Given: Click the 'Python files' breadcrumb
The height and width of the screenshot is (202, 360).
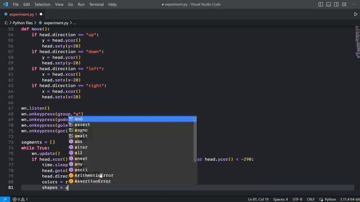Looking at the screenshot, I should tap(22, 23).
